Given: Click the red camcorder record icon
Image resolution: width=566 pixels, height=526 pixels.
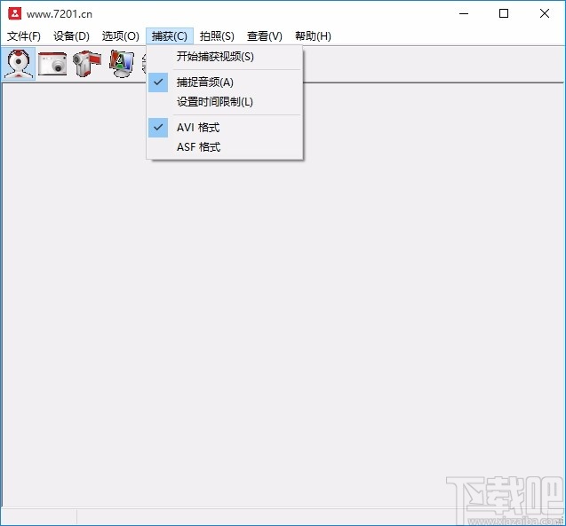Looking at the screenshot, I should click(x=87, y=64).
